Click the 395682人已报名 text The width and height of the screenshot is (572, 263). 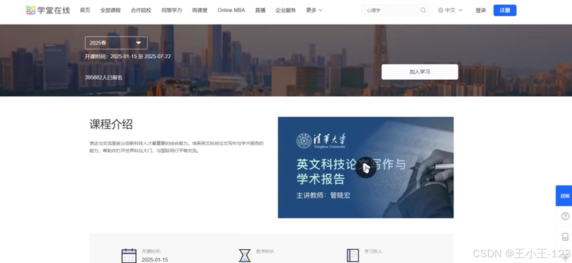104,77
